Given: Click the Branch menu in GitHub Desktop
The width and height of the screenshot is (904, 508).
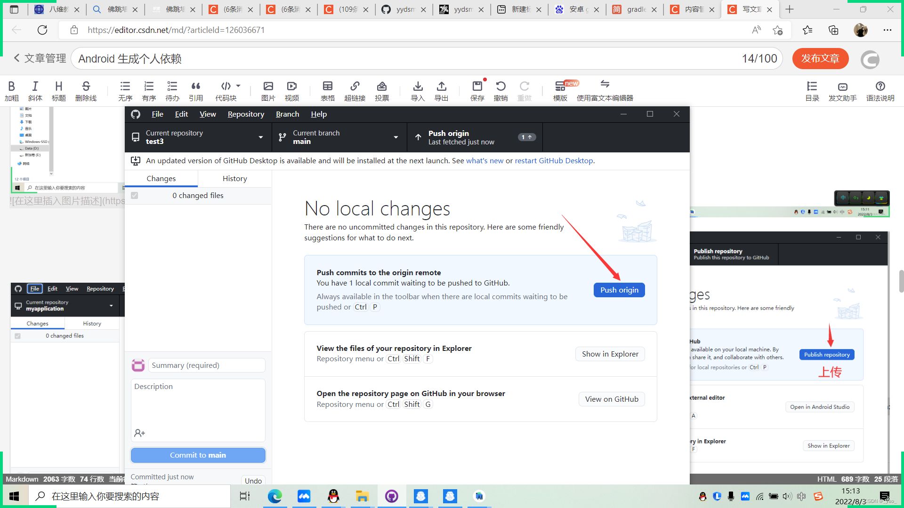Looking at the screenshot, I should tap(287, 114).
